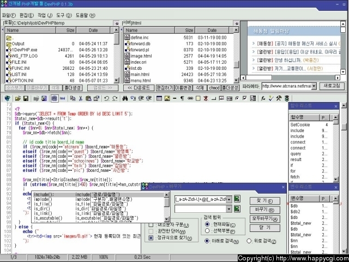Insert a checkbox form element icon
Viewport: 349px width, 262px height.
[245, 98]
